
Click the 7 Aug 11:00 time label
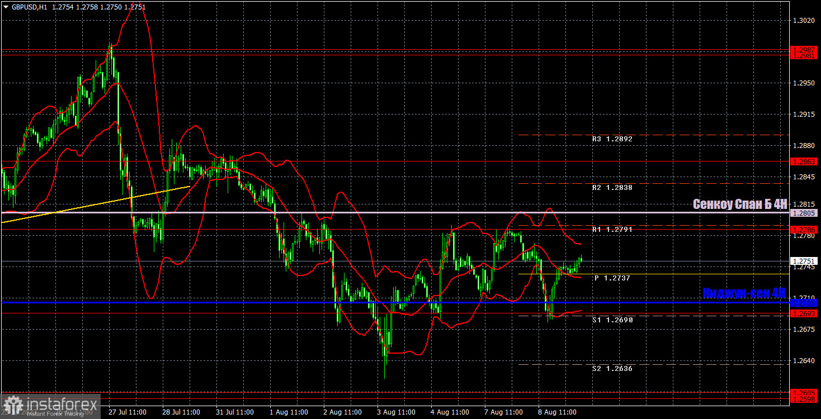(504, 412)
